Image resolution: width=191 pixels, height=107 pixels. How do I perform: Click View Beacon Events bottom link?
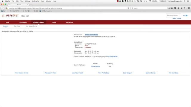click(x=22, y=73)
